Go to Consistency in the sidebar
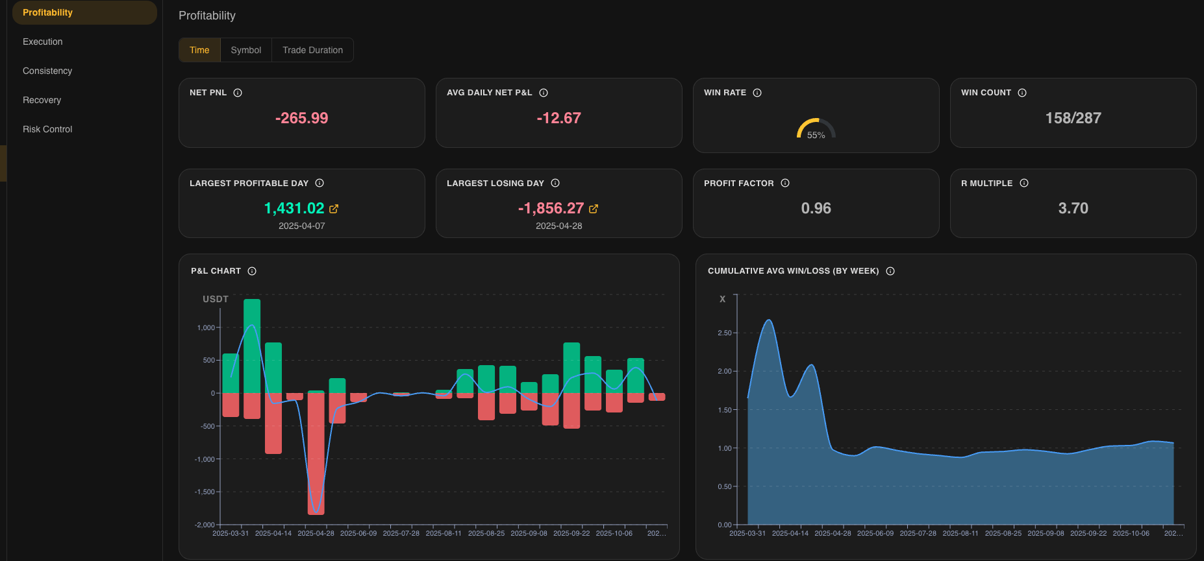The image size is (1204, 561). click(x=47, y=71)
